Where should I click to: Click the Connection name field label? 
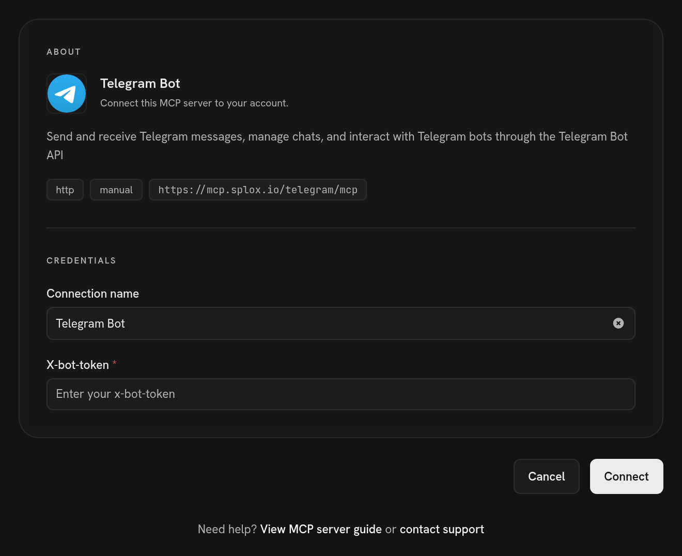pos(93,294)
